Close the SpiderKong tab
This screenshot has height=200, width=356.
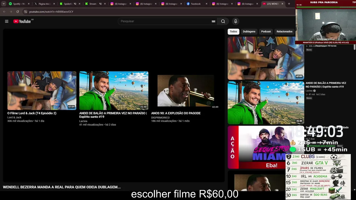click(x=80, y=4)
